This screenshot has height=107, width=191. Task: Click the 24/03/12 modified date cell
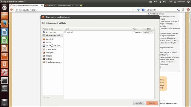pos(147,32)
